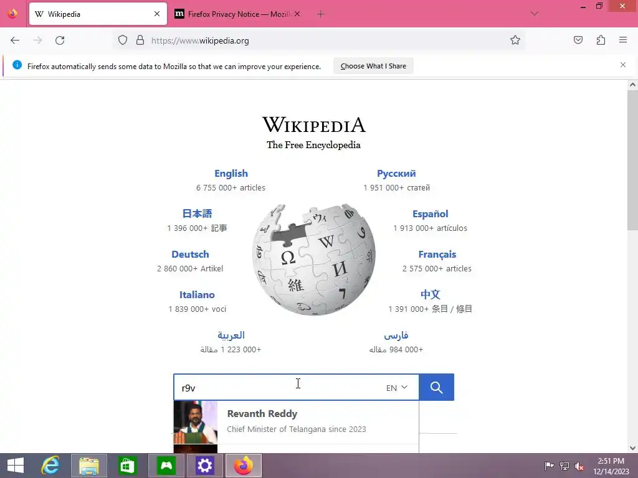Image resolution: width=638 pixels, height=478 pixels.
Task: Open the Windows Store taskbar icon
Action: coord(127,466)
